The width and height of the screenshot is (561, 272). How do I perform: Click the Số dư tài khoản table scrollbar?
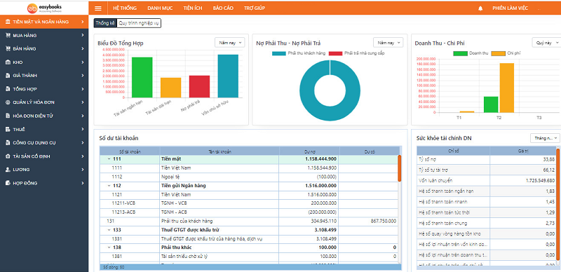(x=399, y=168)
